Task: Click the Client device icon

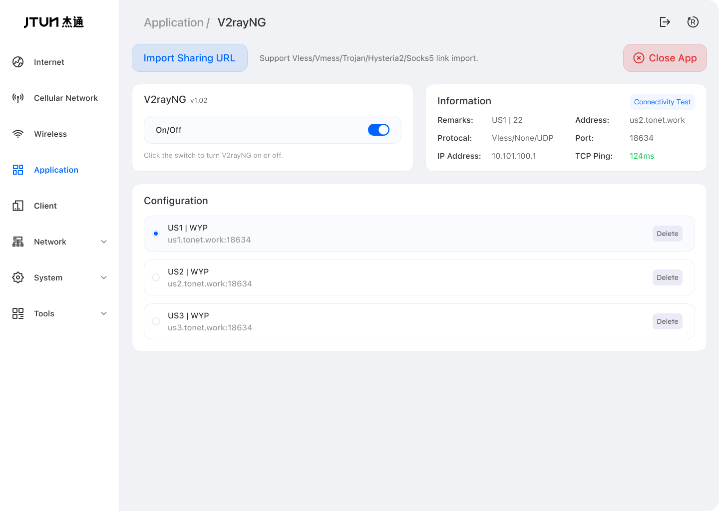Action: coord(18,206)
